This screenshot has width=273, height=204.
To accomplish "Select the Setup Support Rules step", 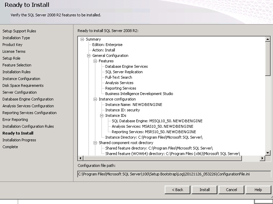I will point(19,31).
